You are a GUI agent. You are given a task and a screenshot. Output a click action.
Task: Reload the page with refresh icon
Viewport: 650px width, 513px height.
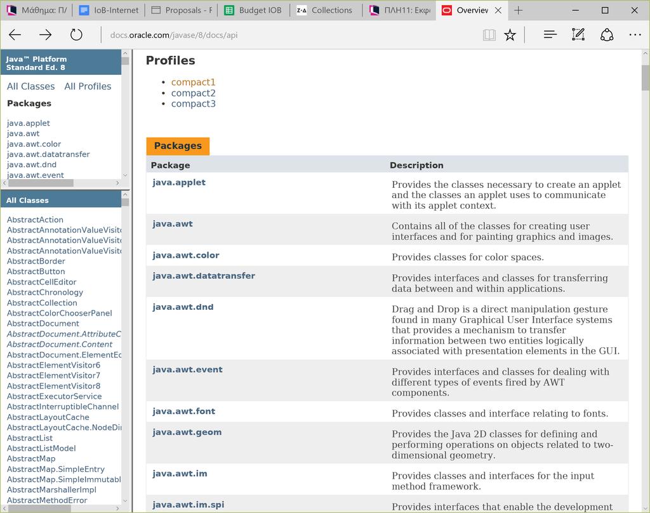point(76,35)
